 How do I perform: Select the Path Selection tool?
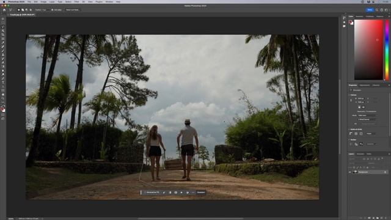[x=3, y=87]
